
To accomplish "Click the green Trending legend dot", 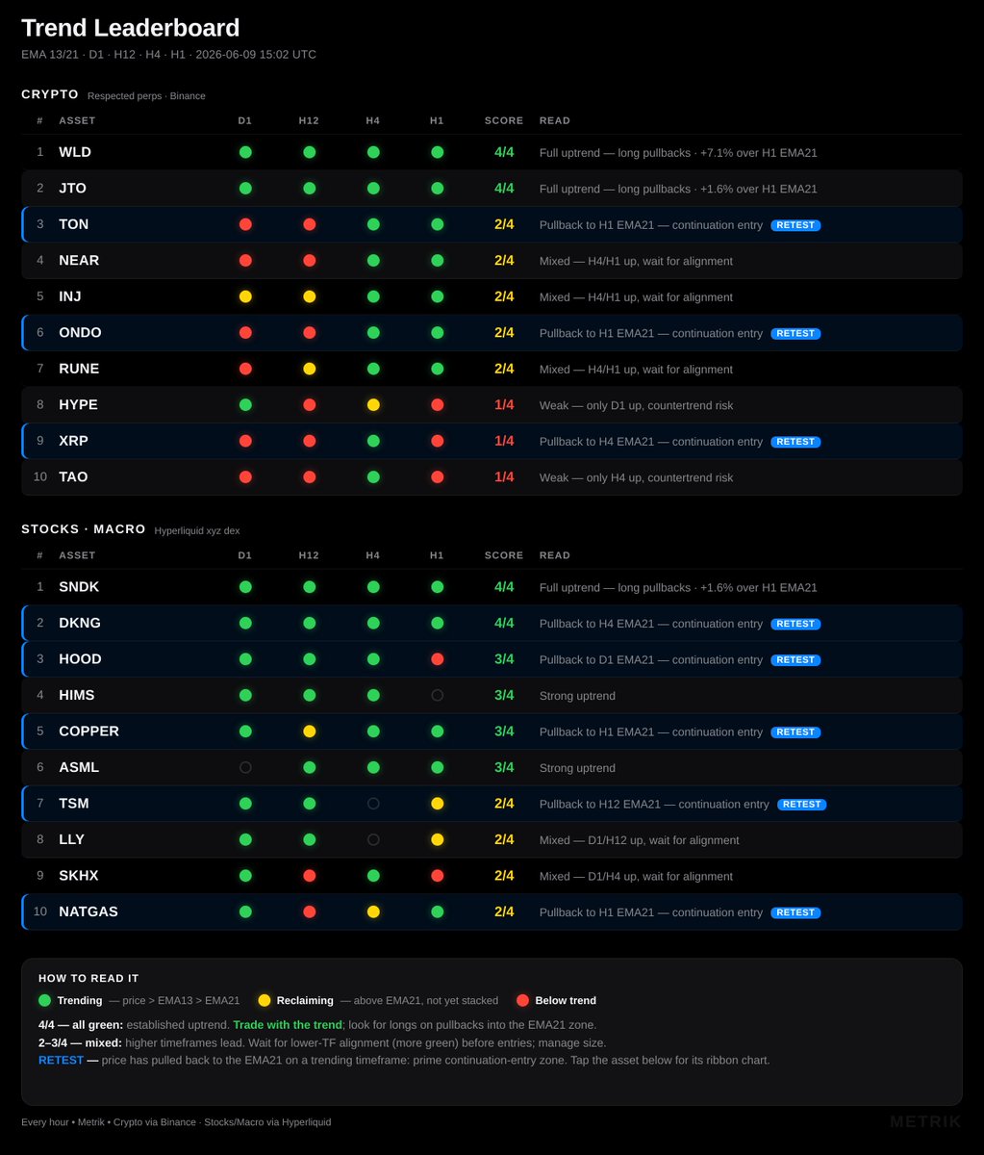I will 44,1000.
